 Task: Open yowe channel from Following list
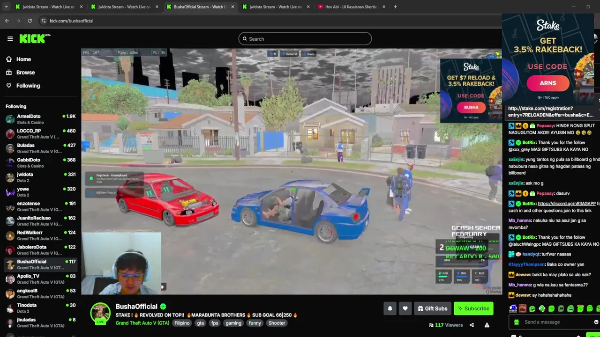pos(40,191)
